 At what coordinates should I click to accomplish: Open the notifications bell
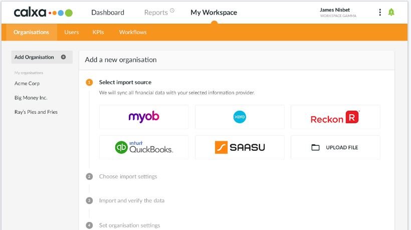coord(391,12)
